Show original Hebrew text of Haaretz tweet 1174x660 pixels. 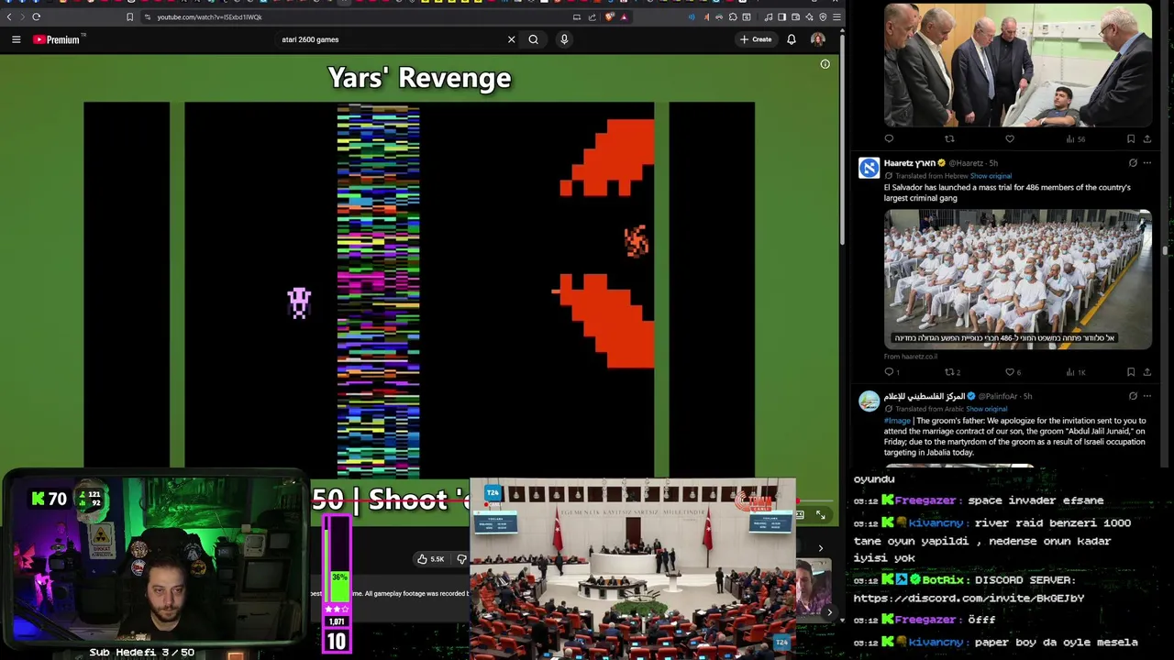[991, 176]
